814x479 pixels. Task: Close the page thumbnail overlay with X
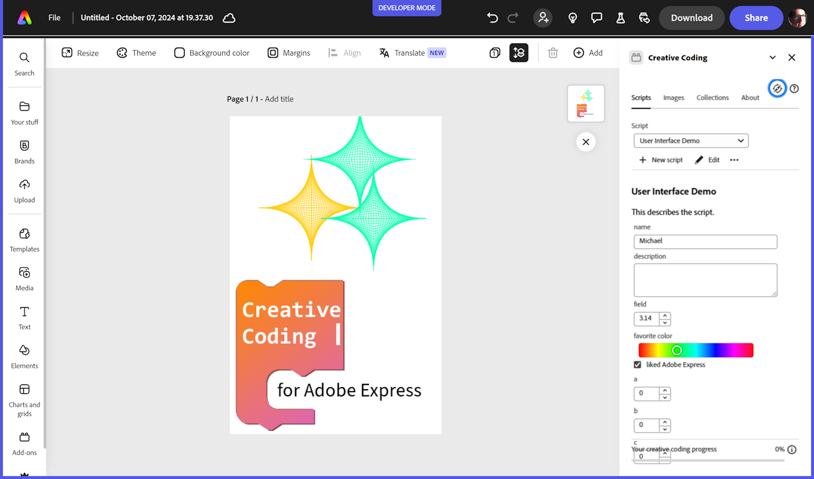(586, 142)
